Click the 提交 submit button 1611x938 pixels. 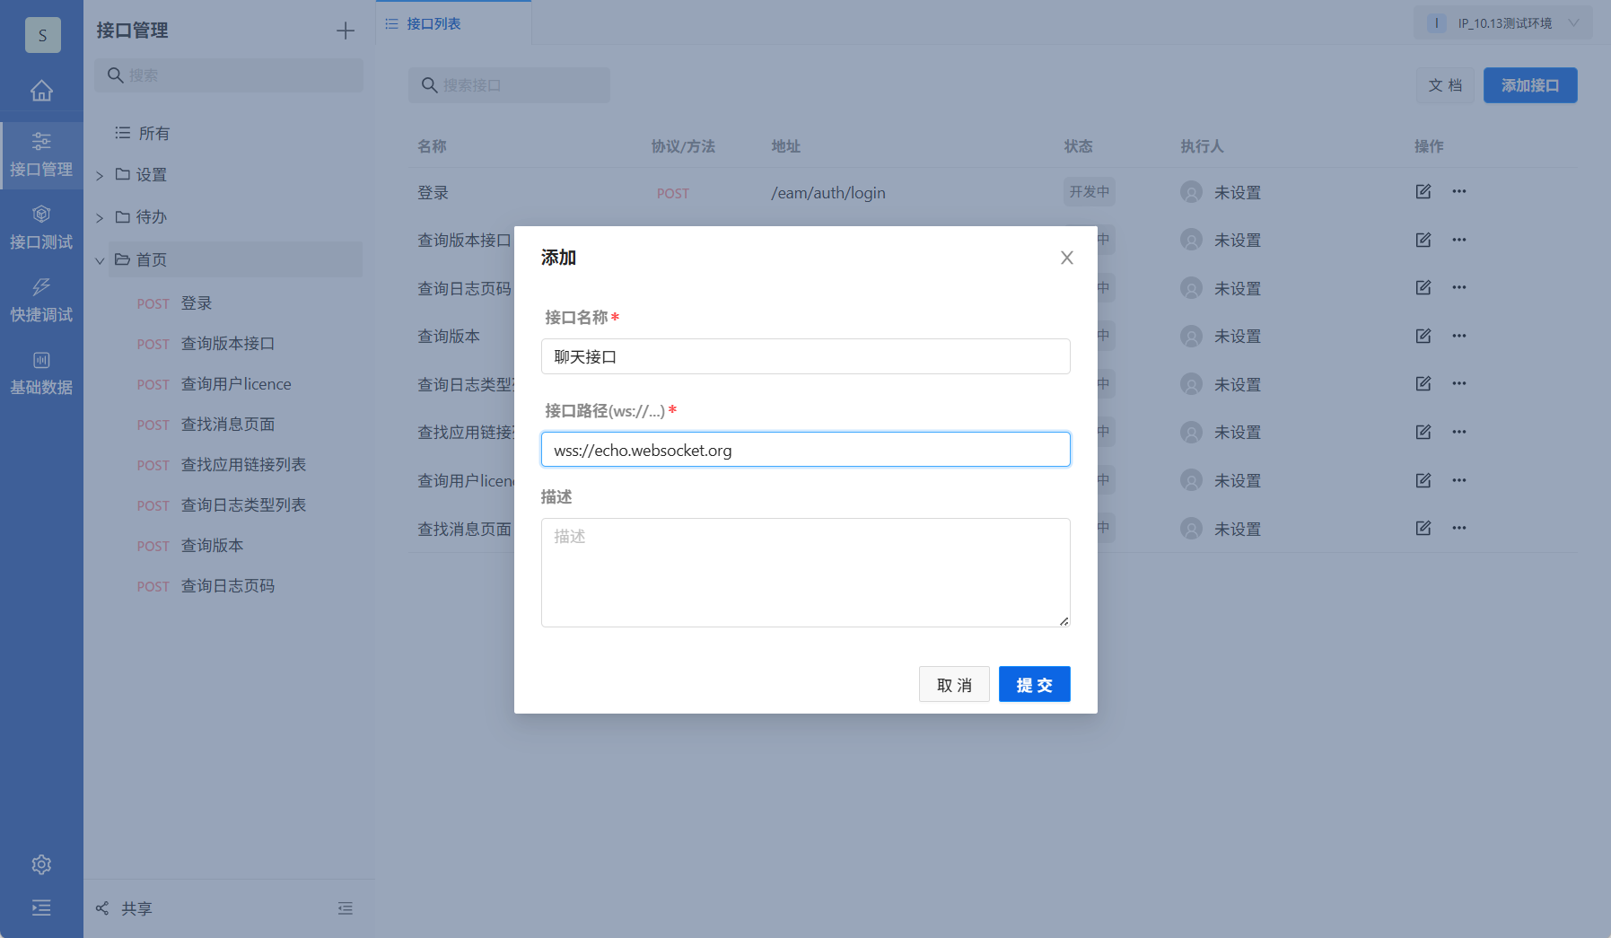1034,684
